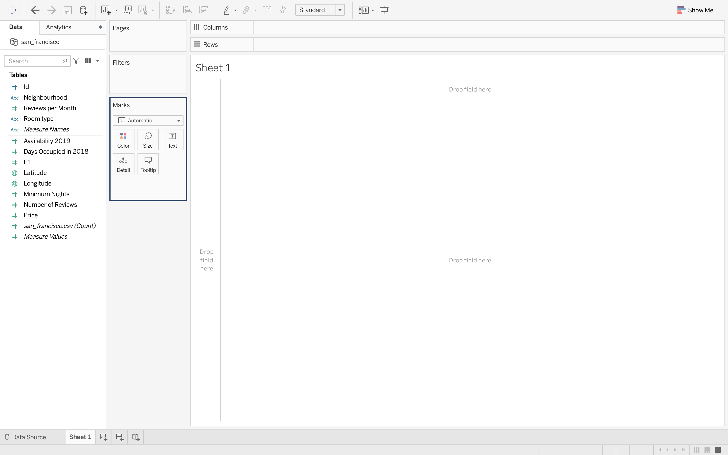Click Show/Hide cards icon
The image size is (728, 455).
coord(364,10)
